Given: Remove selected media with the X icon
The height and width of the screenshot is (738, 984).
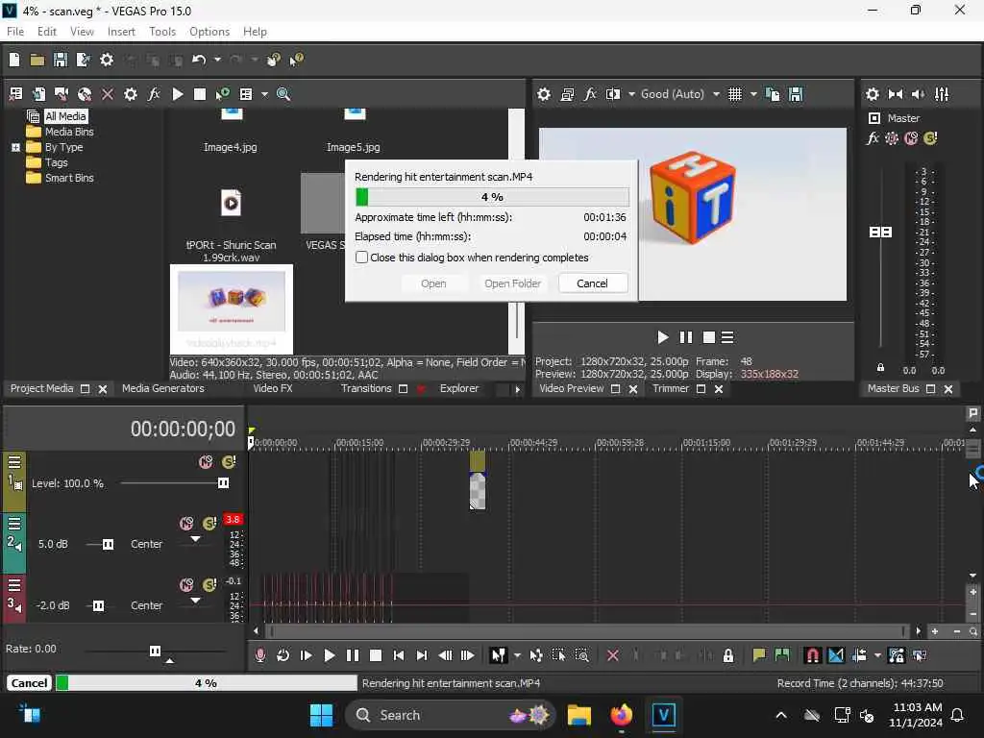Looking at the screenshot, I should click(x=108, y=94).
